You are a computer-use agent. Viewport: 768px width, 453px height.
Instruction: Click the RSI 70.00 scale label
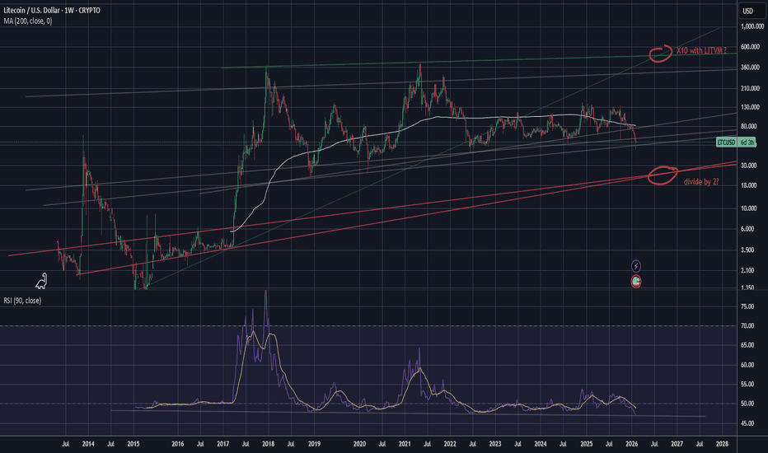pyautogui.click(x=747, y=325)
